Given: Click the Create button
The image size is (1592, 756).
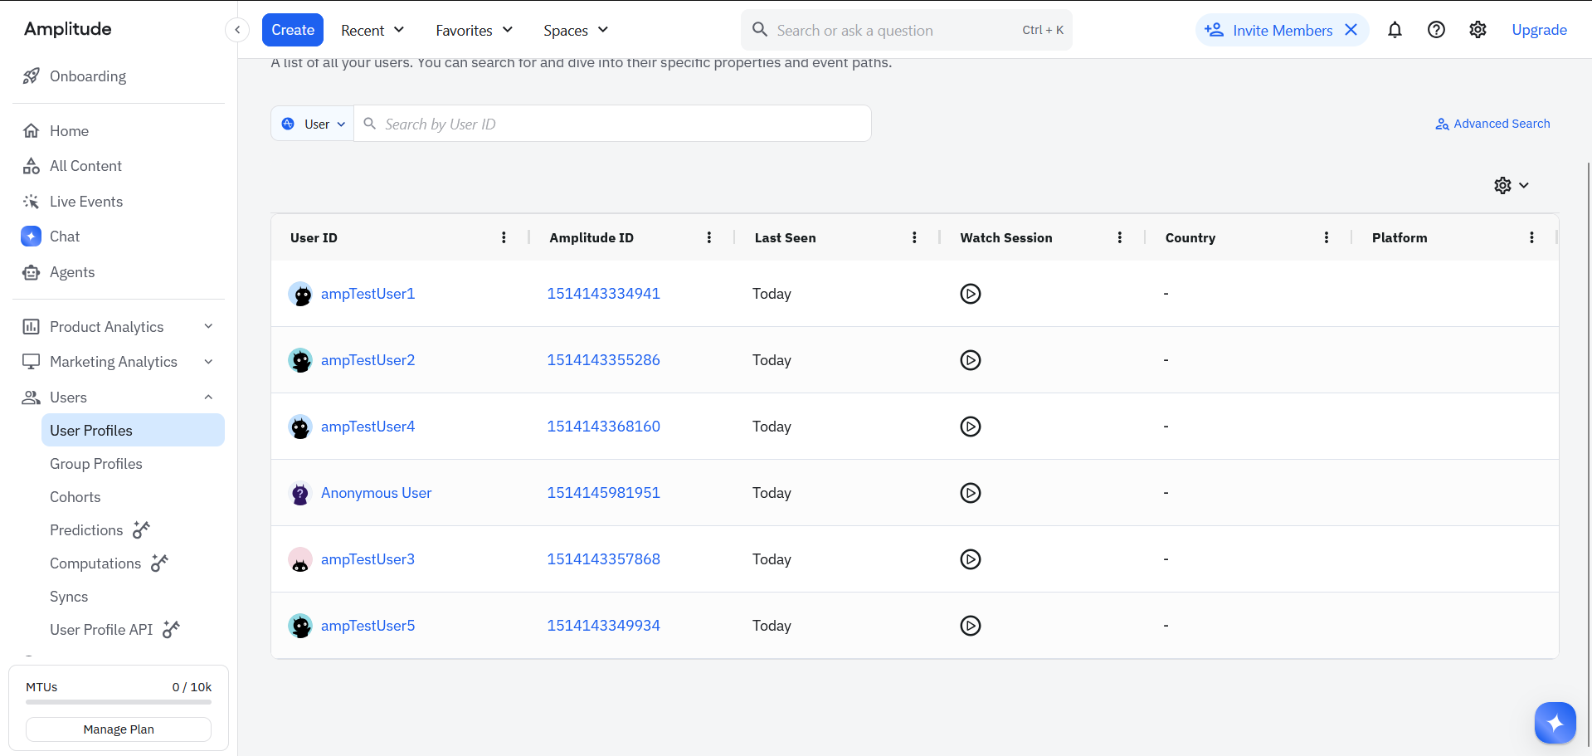Looking at the screenshot, I should [x=293, y=30].
